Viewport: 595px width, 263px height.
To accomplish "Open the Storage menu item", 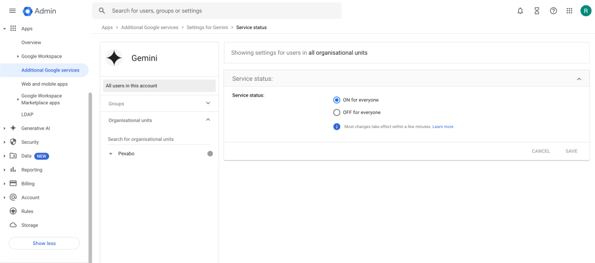I will [x=30, y=225].
